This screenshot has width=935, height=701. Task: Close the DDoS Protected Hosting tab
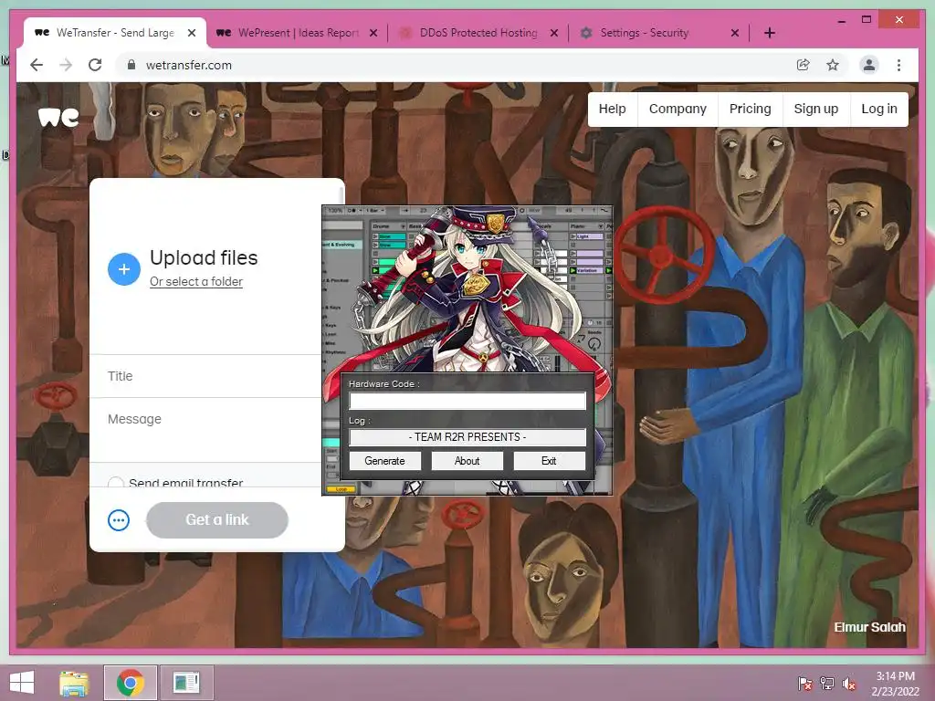[554, 33]
